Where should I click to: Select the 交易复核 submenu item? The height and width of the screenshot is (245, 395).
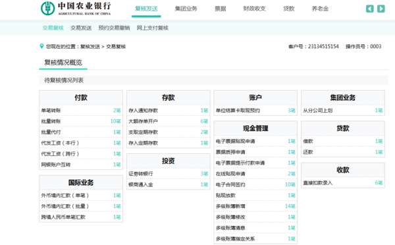coord(53,28)
